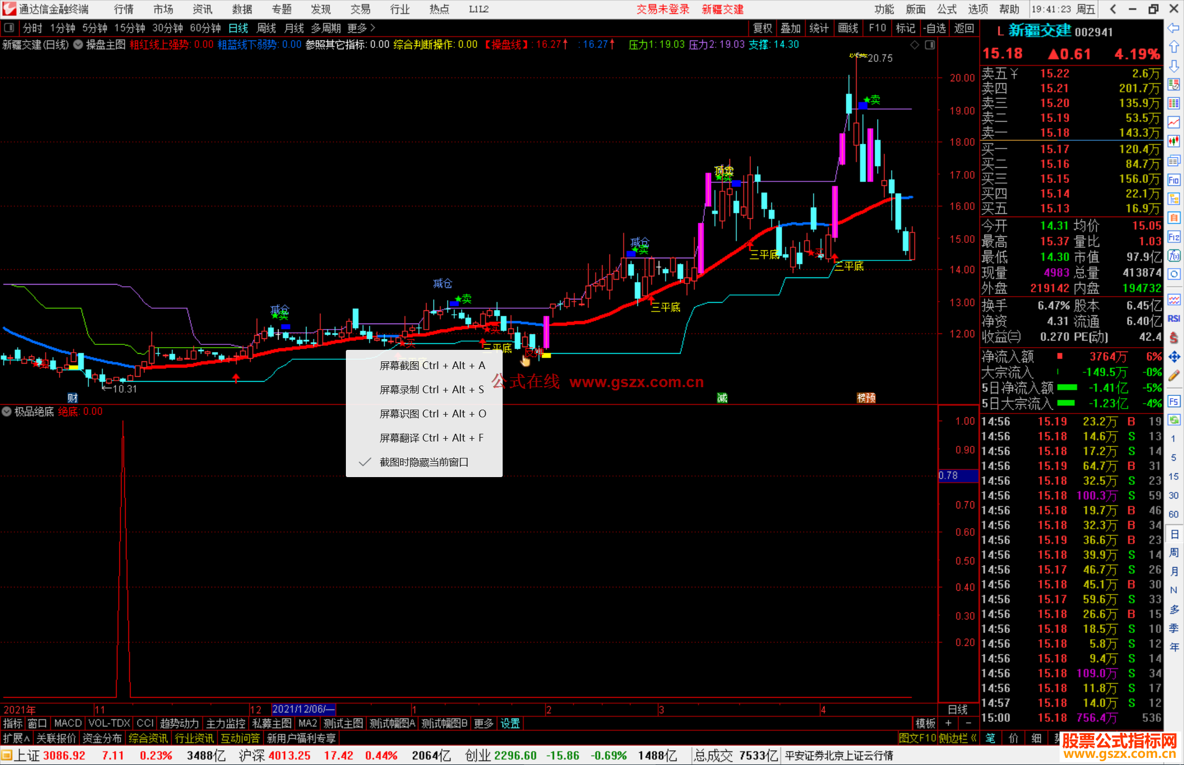Select the blue four-way move arrows icon
Screen dimensions: 1184x765
coord(1174,357)
